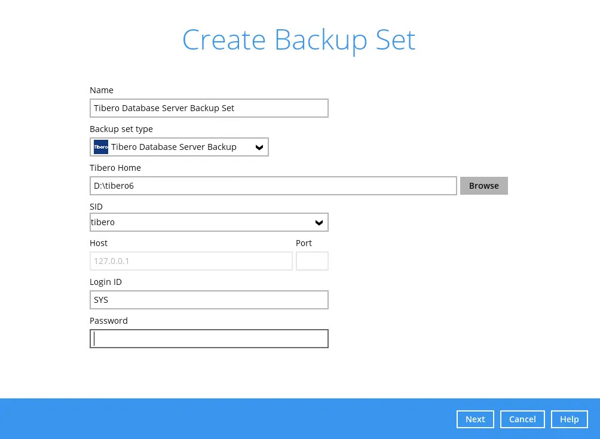
Task: Click the Host field showing 127.0.0.1
Action: tap(191, 261)
